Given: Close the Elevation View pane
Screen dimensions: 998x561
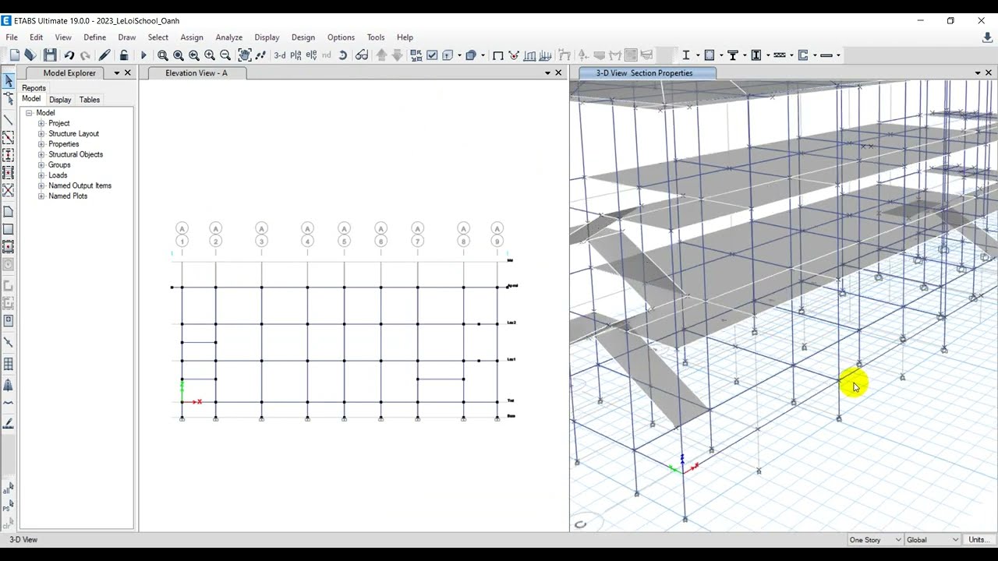Looking at the screenshot, I should coord(558,73).
